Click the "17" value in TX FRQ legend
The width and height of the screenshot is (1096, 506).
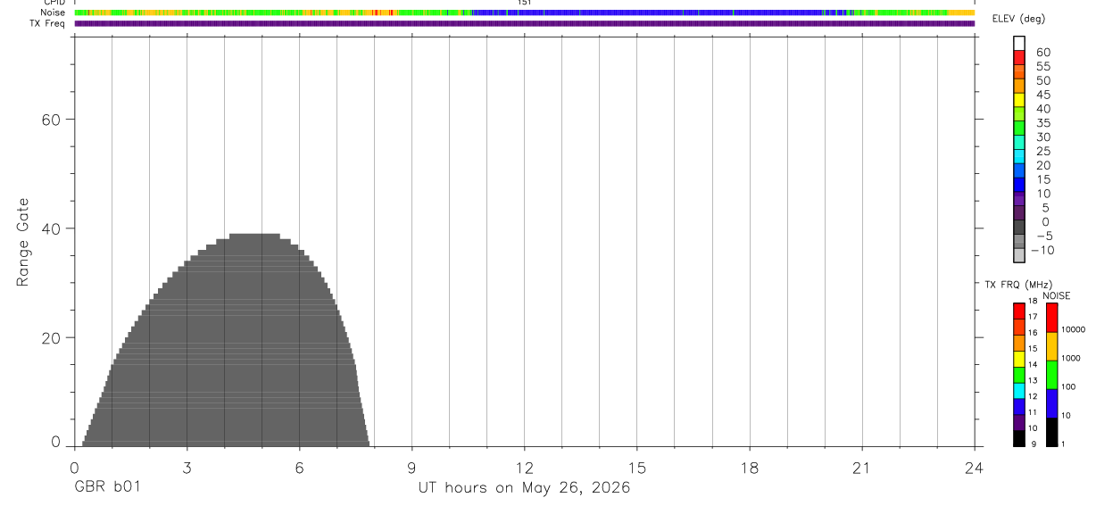tap(1032, 317)
